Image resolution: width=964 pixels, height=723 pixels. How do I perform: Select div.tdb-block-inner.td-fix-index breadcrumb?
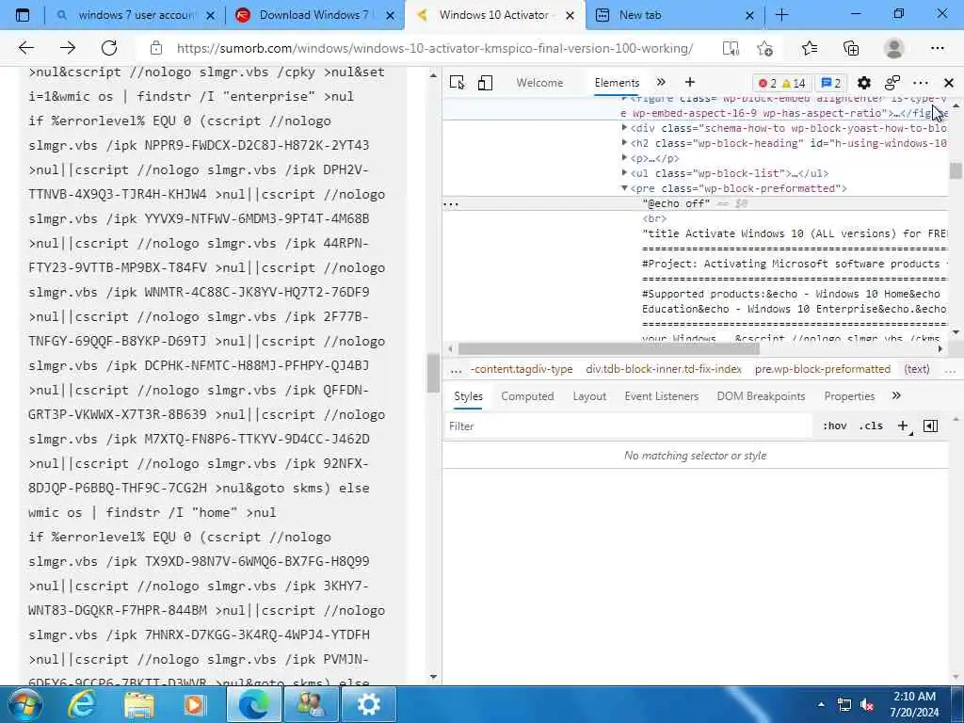[x=664, y=369]
